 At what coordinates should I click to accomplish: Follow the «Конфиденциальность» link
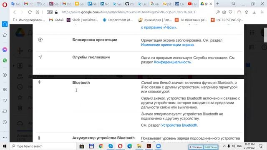coord(172,62)
